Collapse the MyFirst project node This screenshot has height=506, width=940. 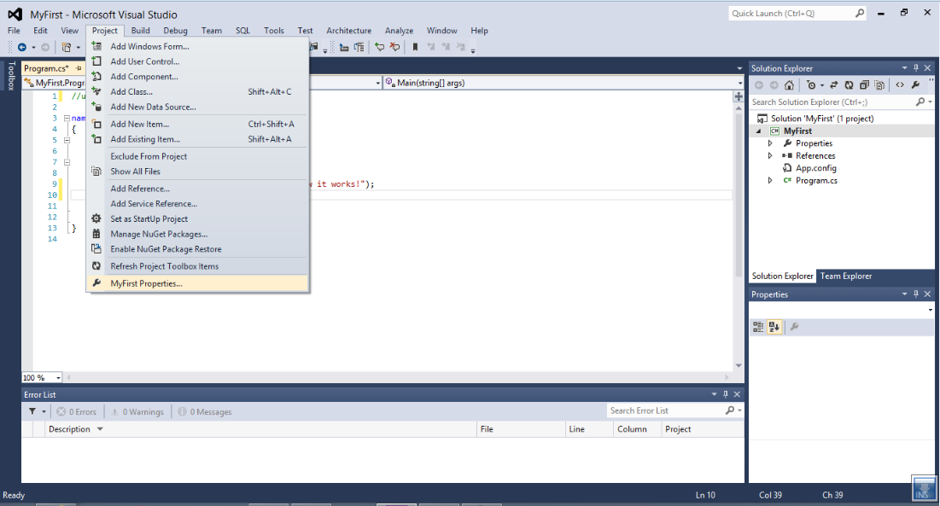pyautogui.click(x=758, y=131)
